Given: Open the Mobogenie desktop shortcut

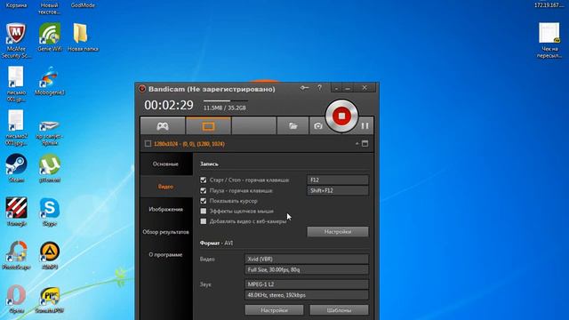Looking at the screenshot, I should point(50,81).
